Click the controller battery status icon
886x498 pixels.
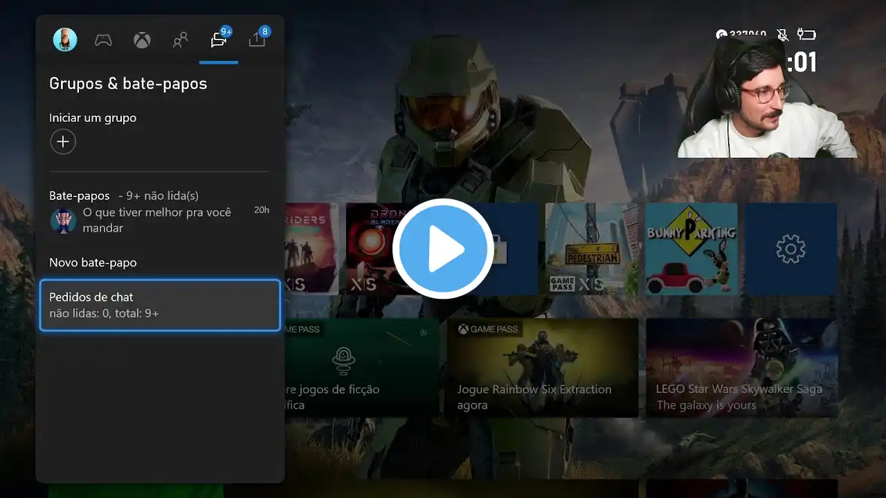point(806,35)
